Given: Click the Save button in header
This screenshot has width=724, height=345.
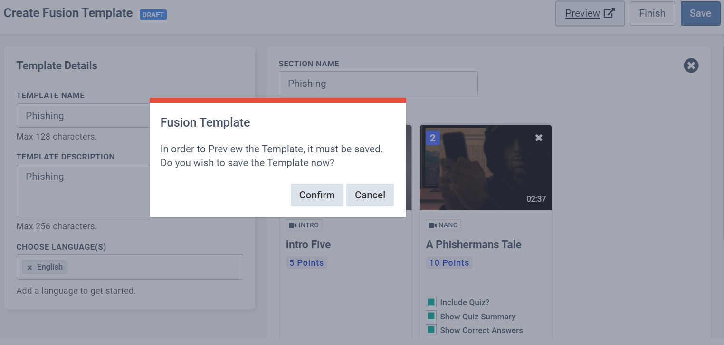Looking at the screenshot, I should [x=700, y=13].
